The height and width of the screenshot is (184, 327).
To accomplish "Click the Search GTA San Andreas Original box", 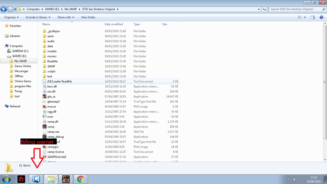I will pos(297,9).
